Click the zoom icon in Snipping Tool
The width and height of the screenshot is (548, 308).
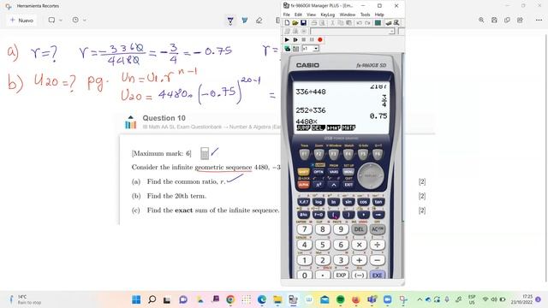point(481,21)
